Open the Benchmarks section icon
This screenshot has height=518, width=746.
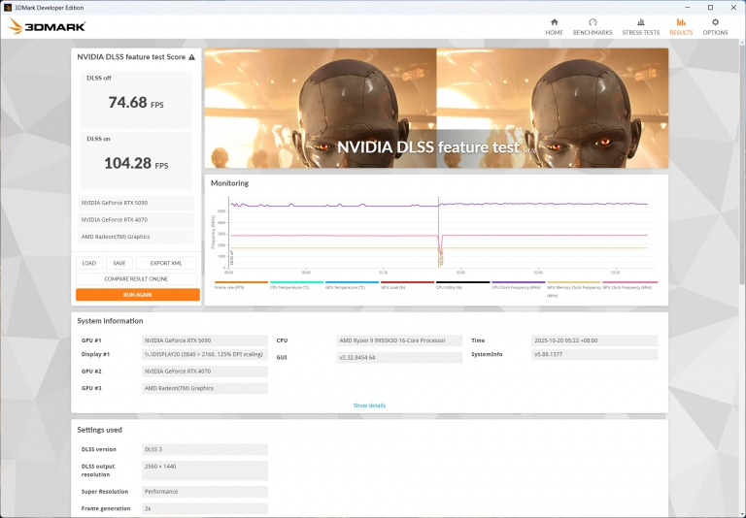(593, 22)
